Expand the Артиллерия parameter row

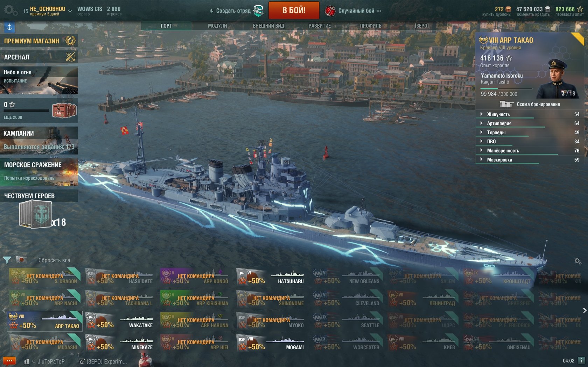(x=530, y=123)
